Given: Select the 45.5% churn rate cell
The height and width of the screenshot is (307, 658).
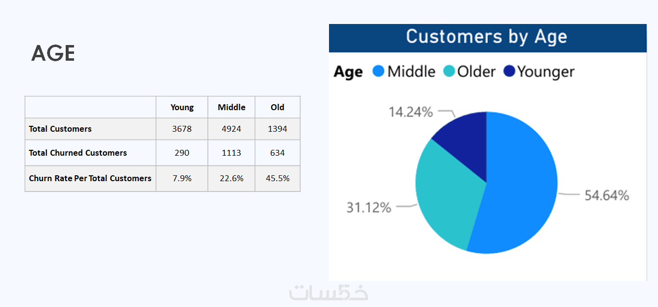Looking at the screenshot, I should point(278,178).
